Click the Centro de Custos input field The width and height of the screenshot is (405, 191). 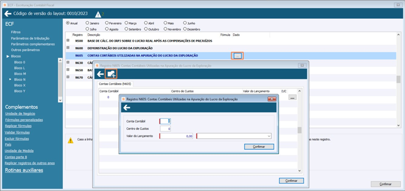click(166, 129)
